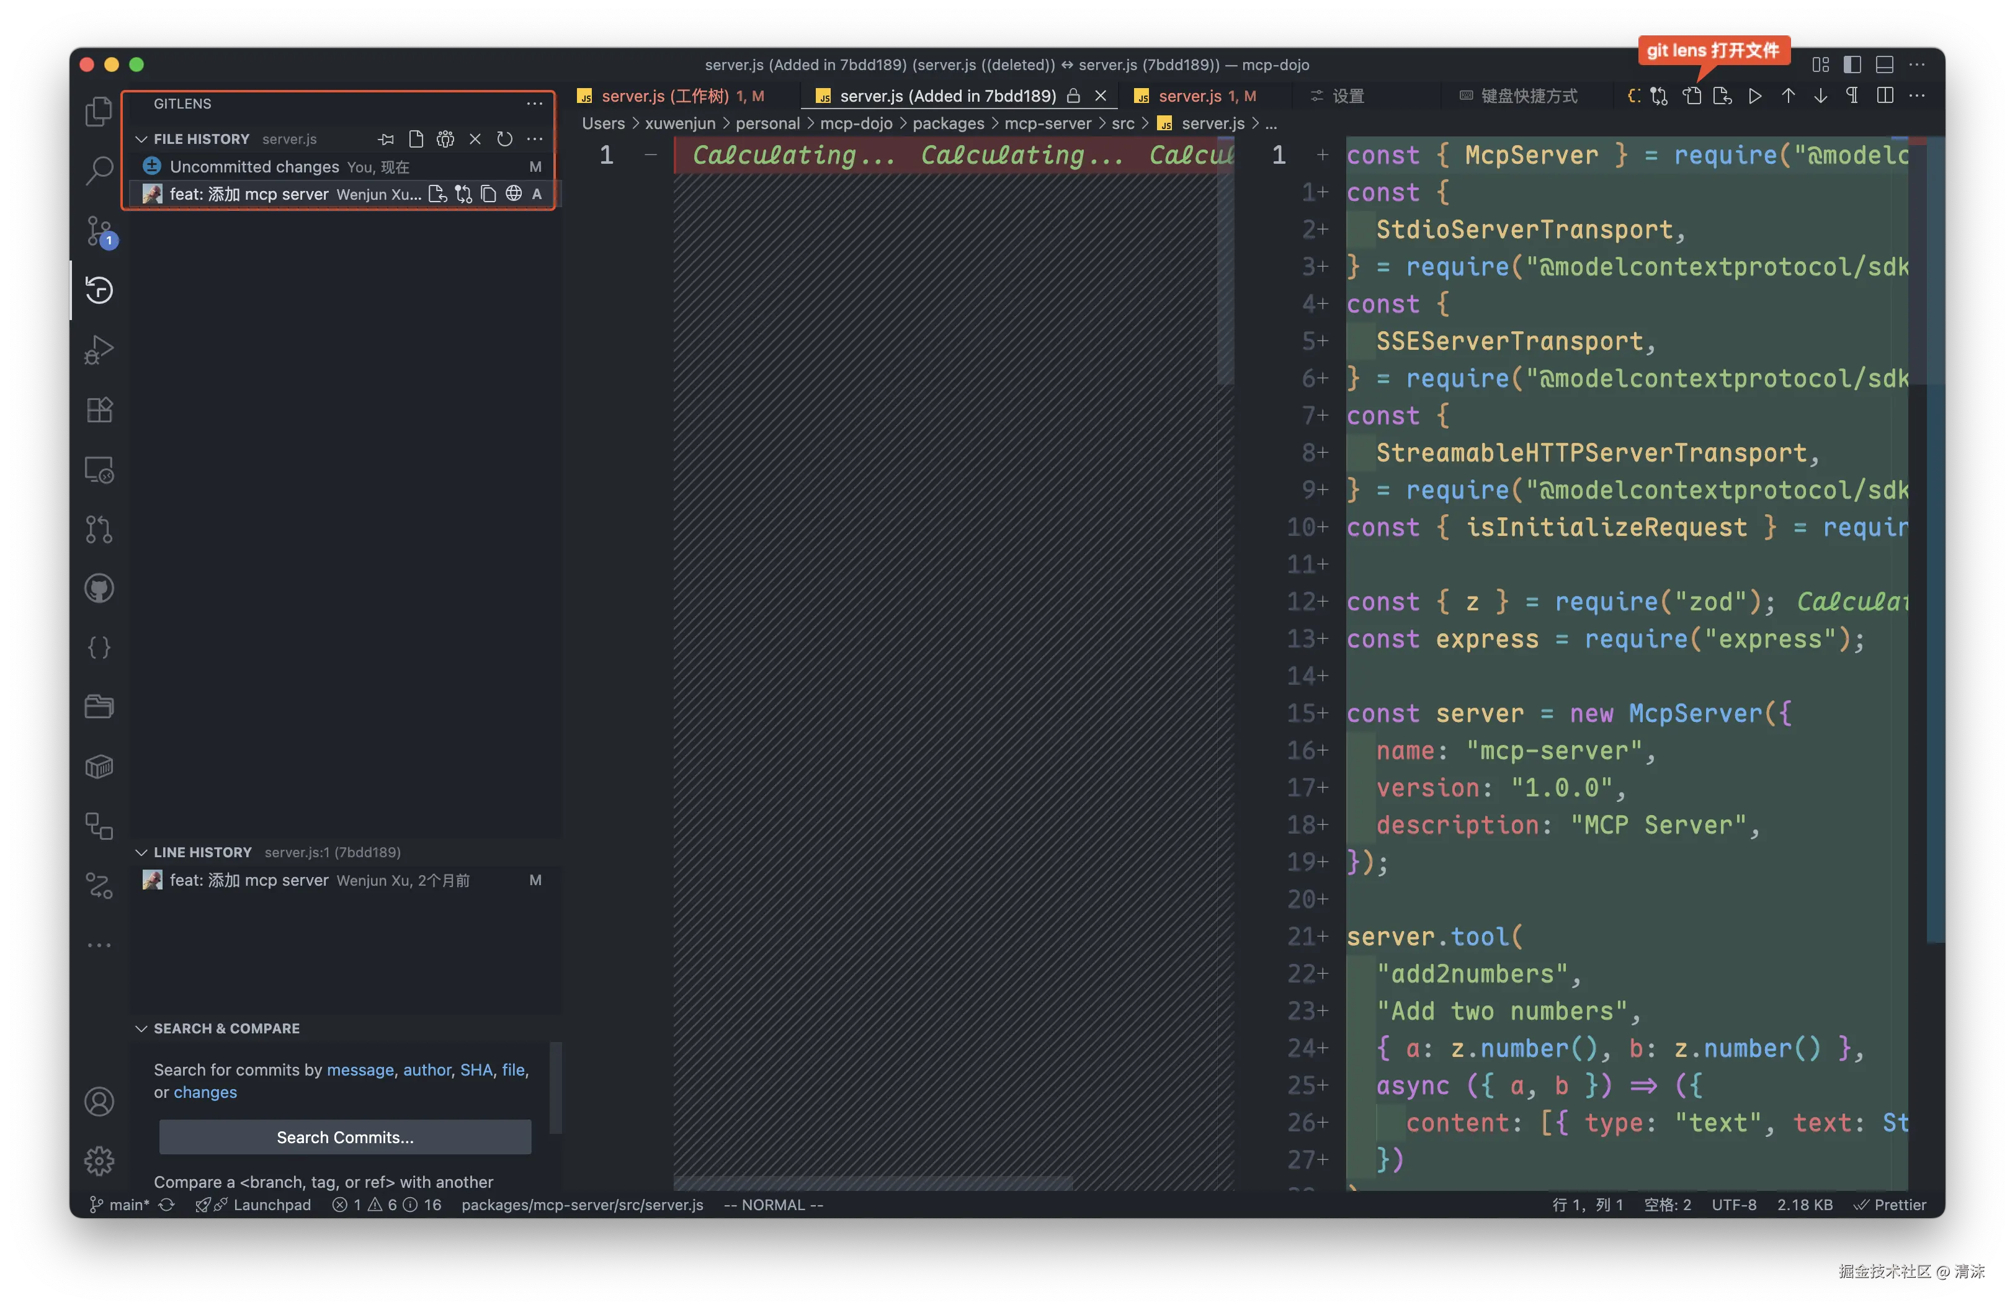The image size is (2015, 1310).
Task: Collapse the FILE HISTORY section
Action: 141,139
